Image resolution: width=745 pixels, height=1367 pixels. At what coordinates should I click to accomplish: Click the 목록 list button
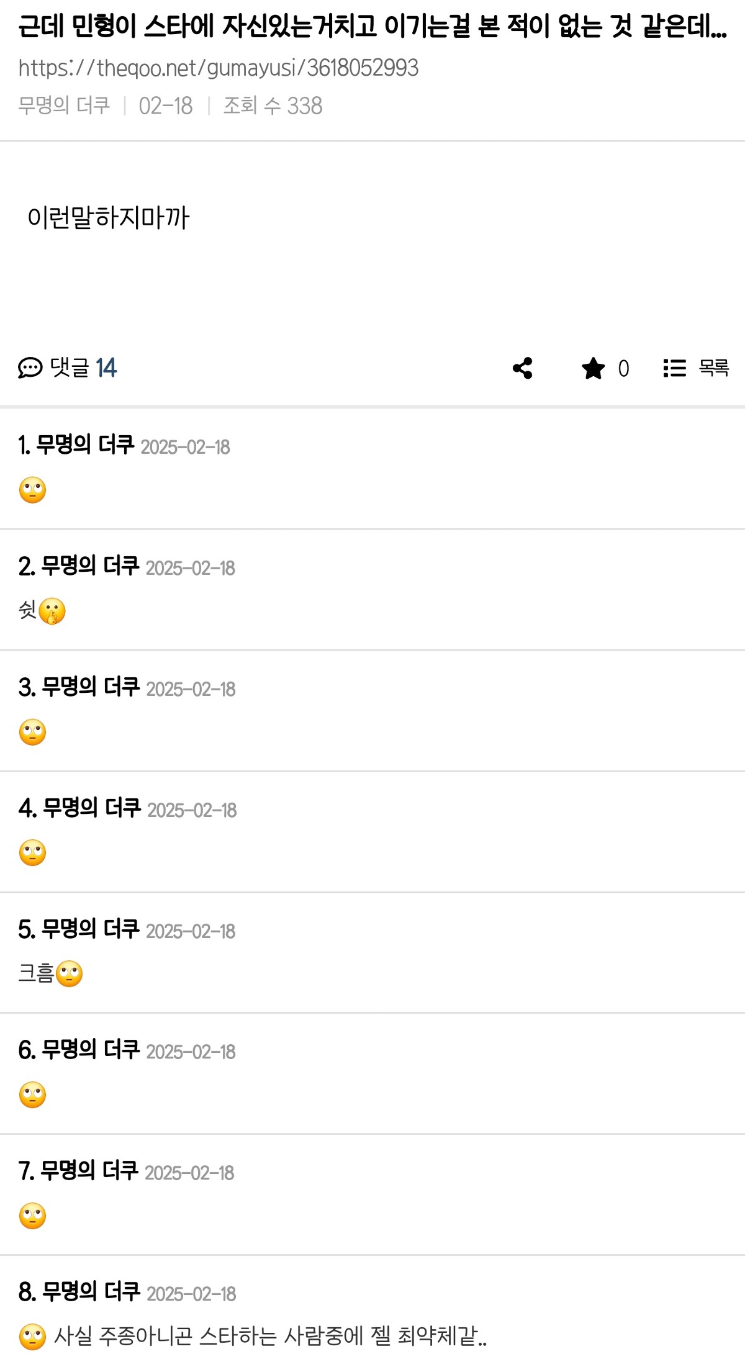713,368
